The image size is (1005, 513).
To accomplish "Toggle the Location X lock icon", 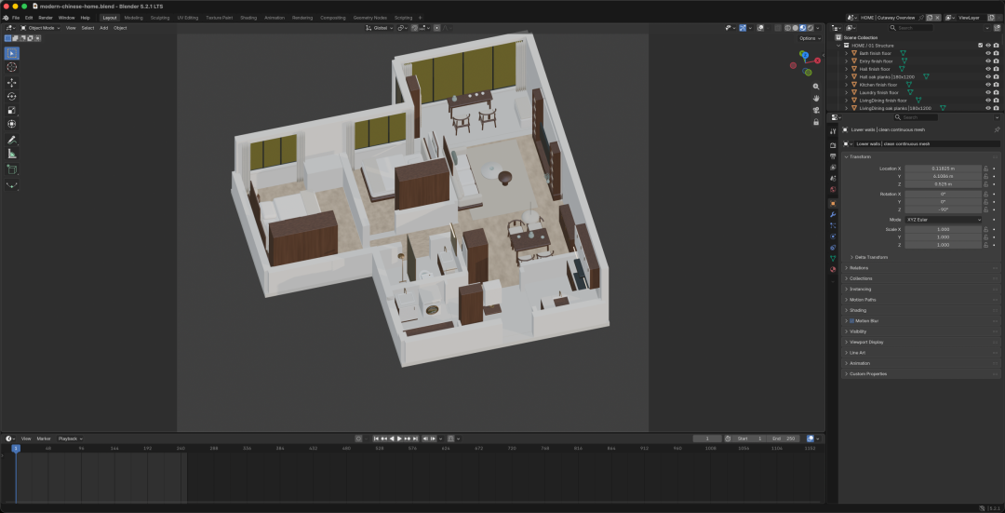I will pos(985,168).
